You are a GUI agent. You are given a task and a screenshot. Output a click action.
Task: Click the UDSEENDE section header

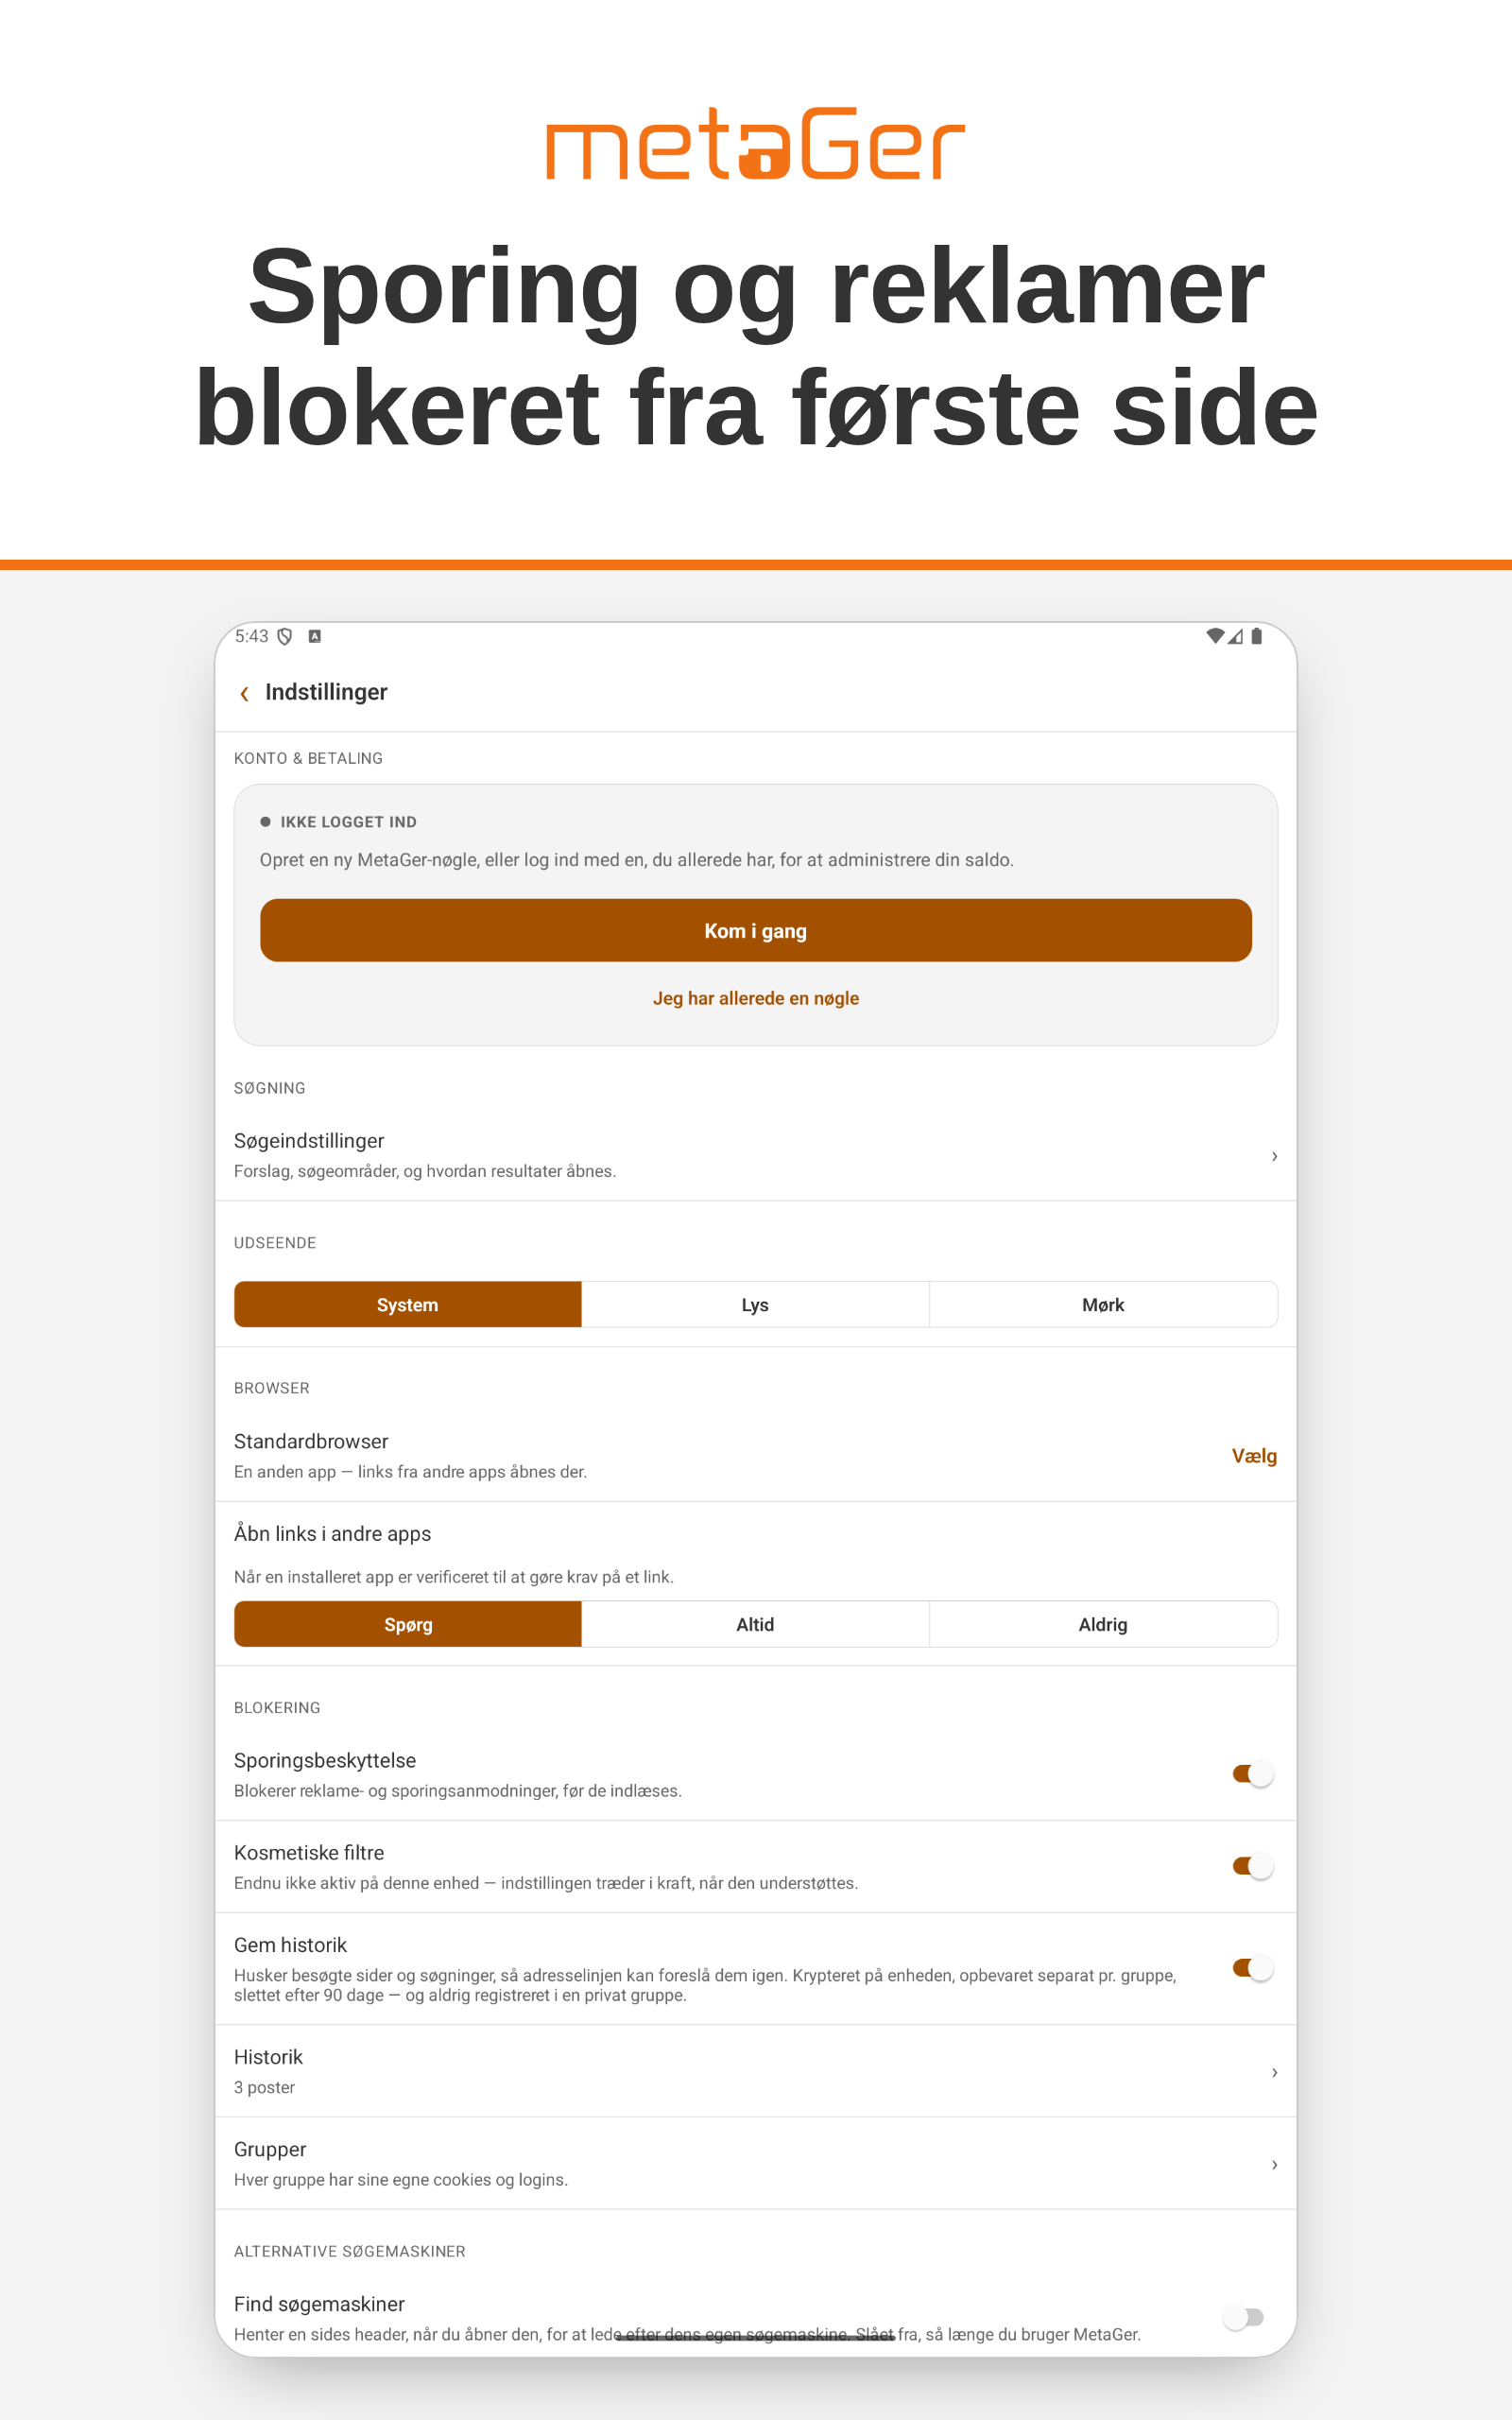click(x=275, y=1243)
